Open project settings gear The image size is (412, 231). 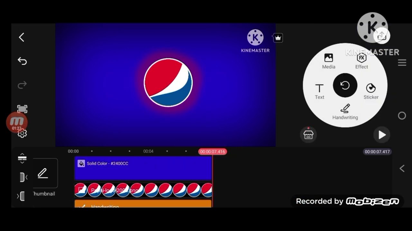click(22, 133)
